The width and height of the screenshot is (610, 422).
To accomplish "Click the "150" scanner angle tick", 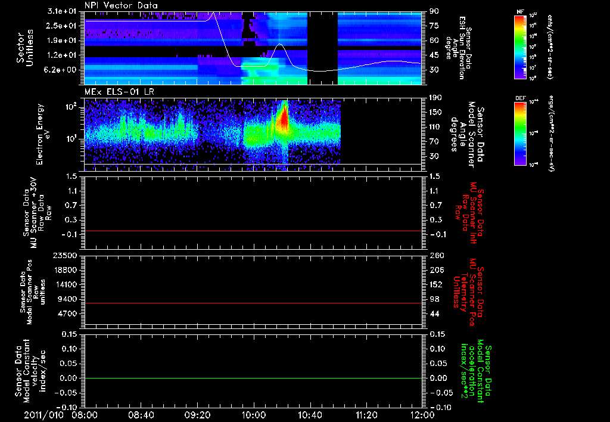I will pyautogui.click(x=435, y=112).
